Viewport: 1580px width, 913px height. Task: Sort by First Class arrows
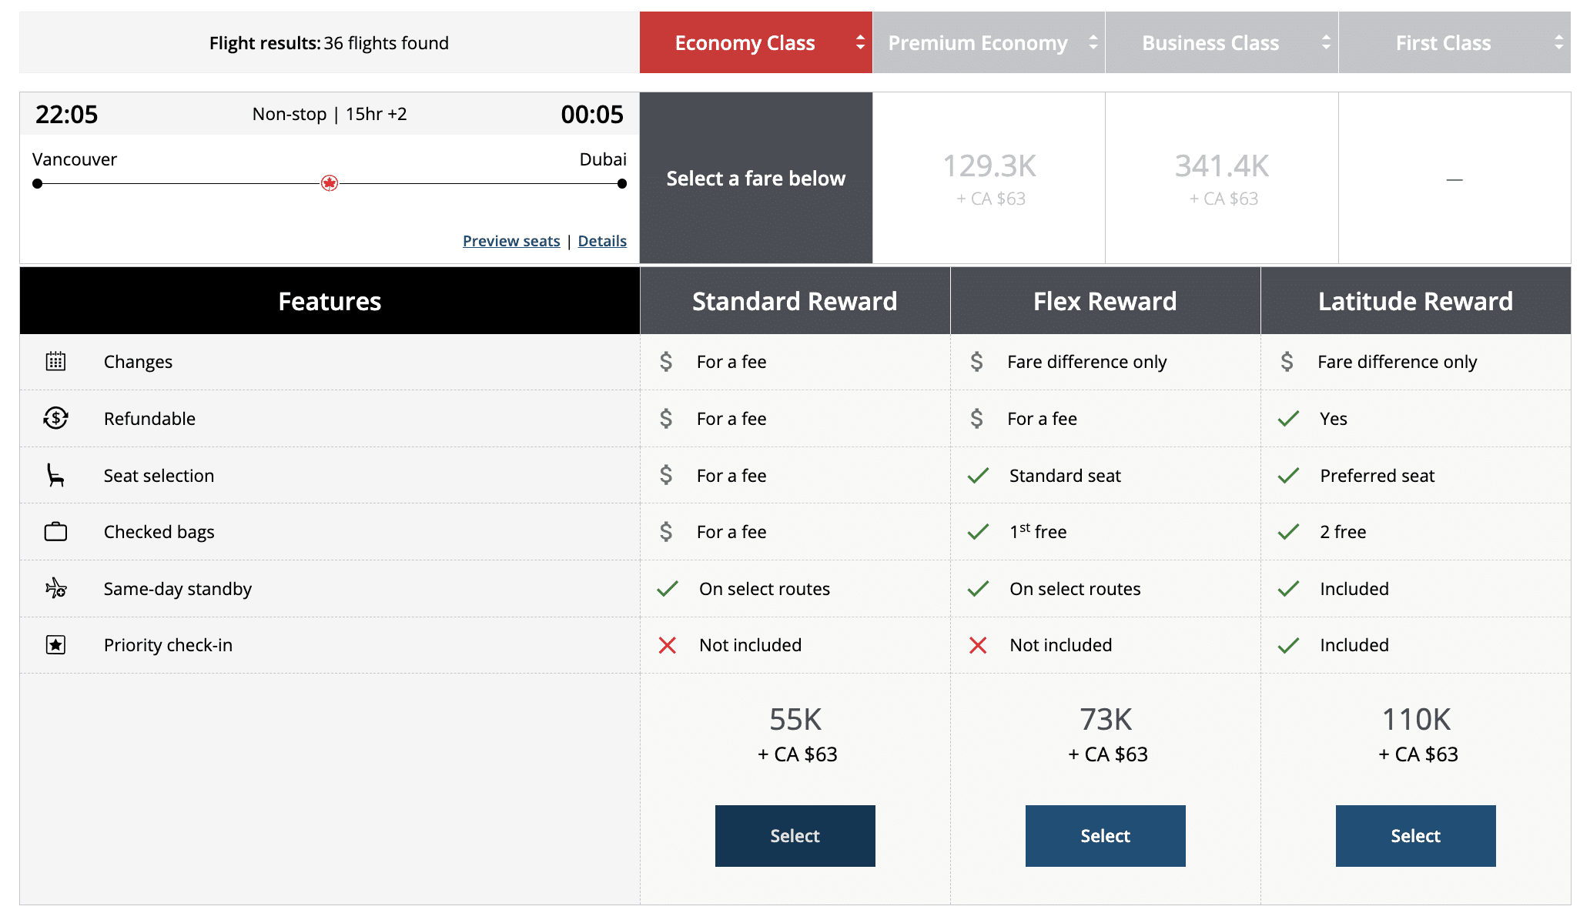(x=1558, y=43)
